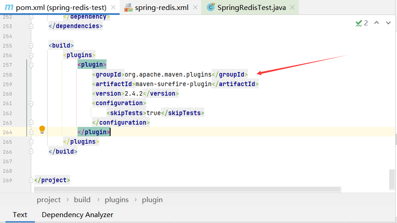Image resolution: width=397 pixels, height=223 pixels.
Task: Click line number 262 in gutter
Action: click(8, 113)
